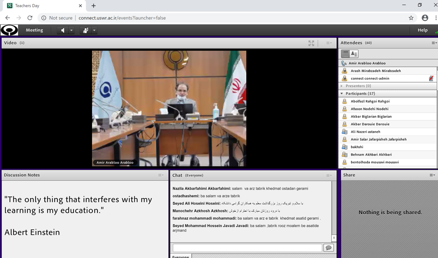Click the Not secure site info icon

click(x=44, y=18)
